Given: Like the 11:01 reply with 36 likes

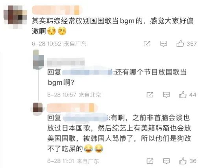Looking at the screenshot, I should click(x=183, y=161).
